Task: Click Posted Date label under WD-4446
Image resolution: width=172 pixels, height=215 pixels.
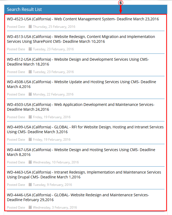Action: 16,208
